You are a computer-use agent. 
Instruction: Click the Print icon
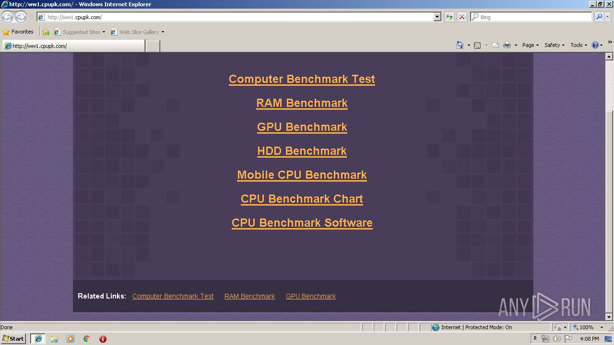point(507,45)
